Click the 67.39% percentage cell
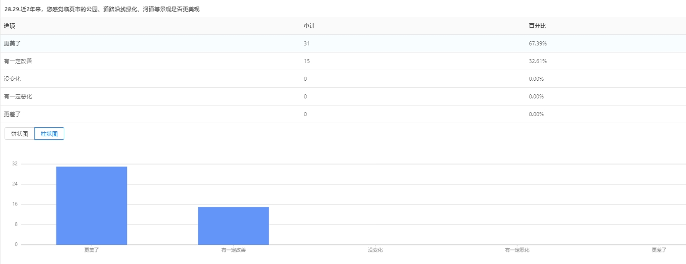 [x=538, y=43]
